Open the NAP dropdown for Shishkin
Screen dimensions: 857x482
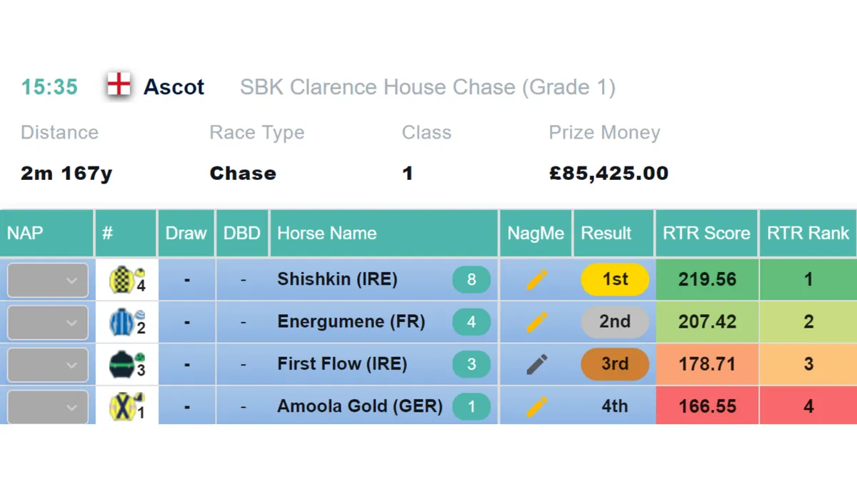pyautogui.click(x=48, y=280)
